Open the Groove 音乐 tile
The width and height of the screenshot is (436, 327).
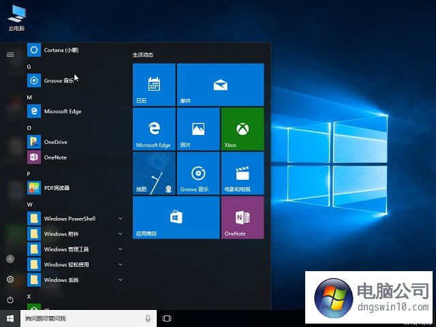[x=198, y=173]
